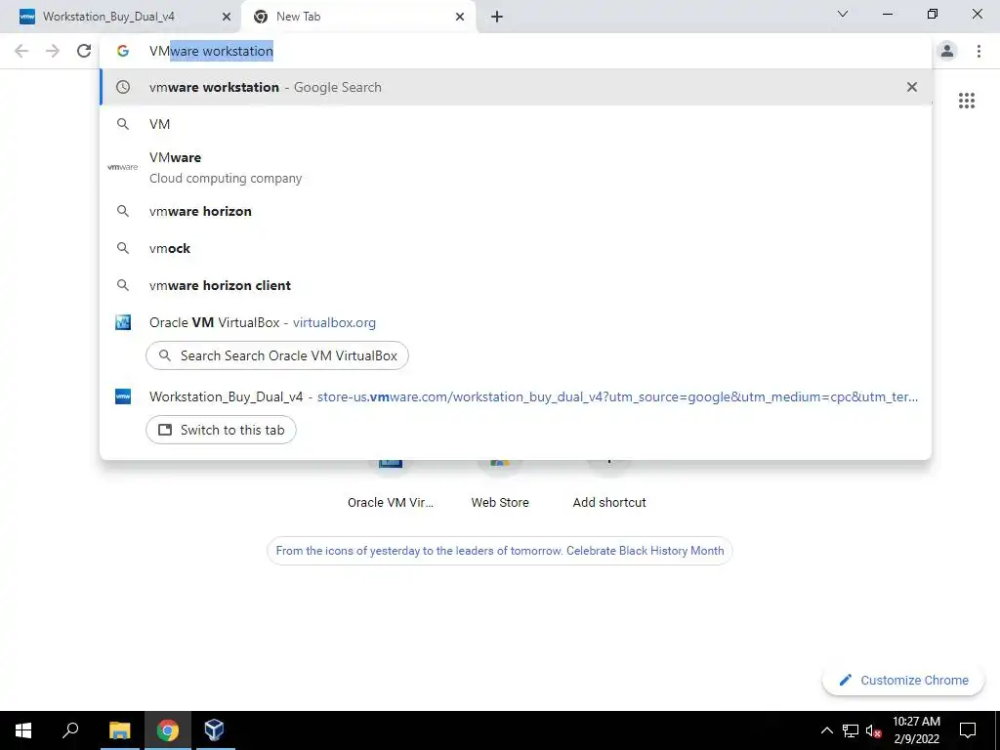Click Search Oracle VM VirtualBox button
Viewport: 1000px width, 750px height.
click(x=276, y=355)
